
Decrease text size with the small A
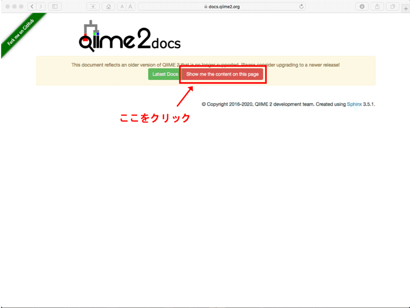coord(122,7)
